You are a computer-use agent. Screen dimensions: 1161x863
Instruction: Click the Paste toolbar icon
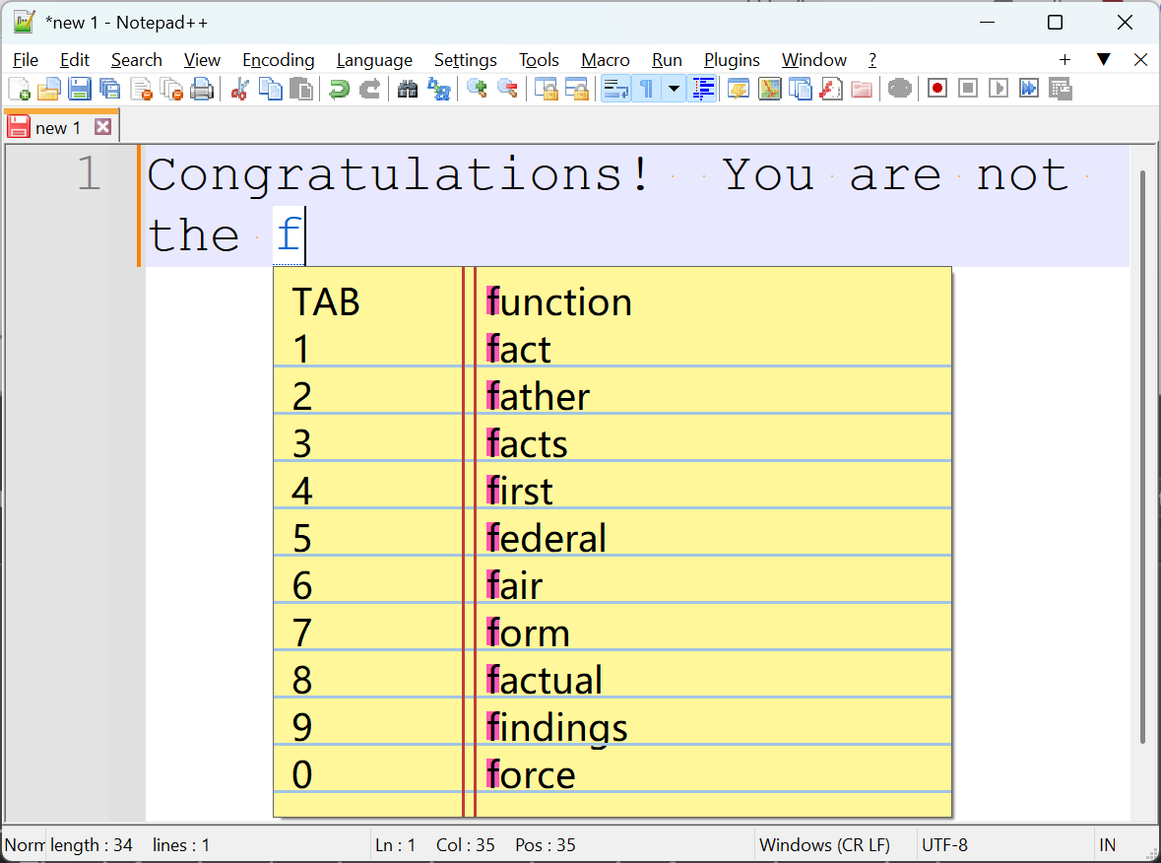[300, 89]
